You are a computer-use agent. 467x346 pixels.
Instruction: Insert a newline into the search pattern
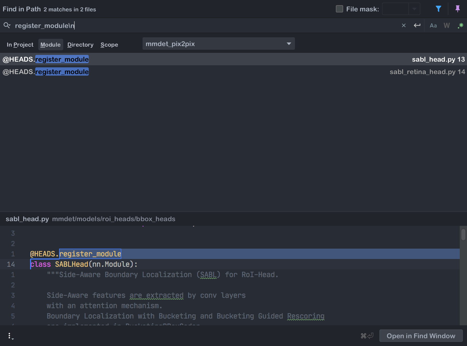(x=417, y=25)
